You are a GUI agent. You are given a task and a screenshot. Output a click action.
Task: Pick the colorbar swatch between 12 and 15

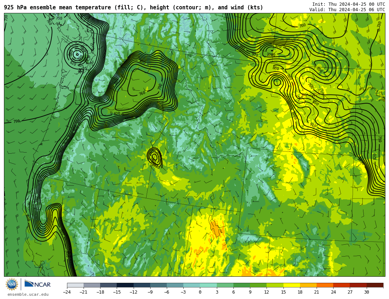(x=275, y=285)
